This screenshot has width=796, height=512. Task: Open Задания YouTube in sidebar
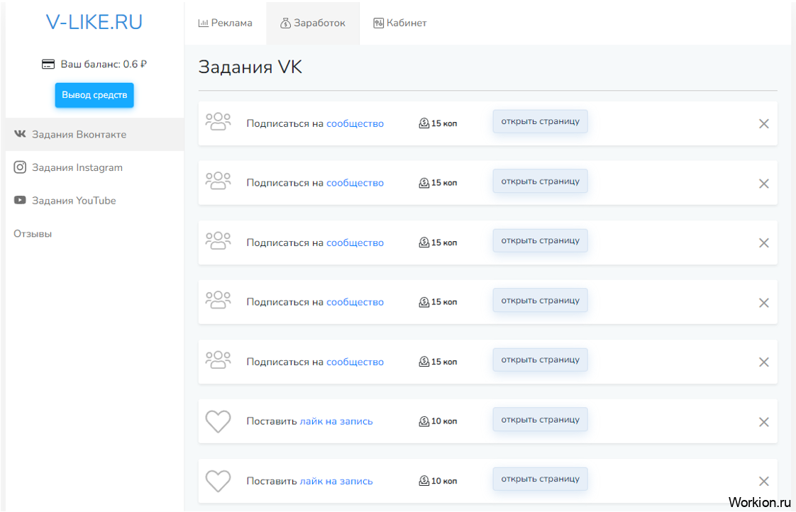tap(95, 201)
